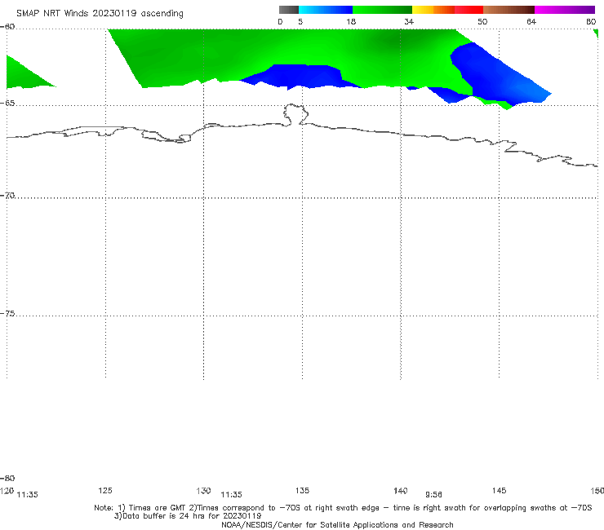Click the magenta-purple segment of the color scale
This screenshot has width=604, height=530.
565,10
